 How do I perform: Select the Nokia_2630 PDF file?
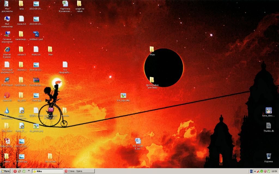7,141
